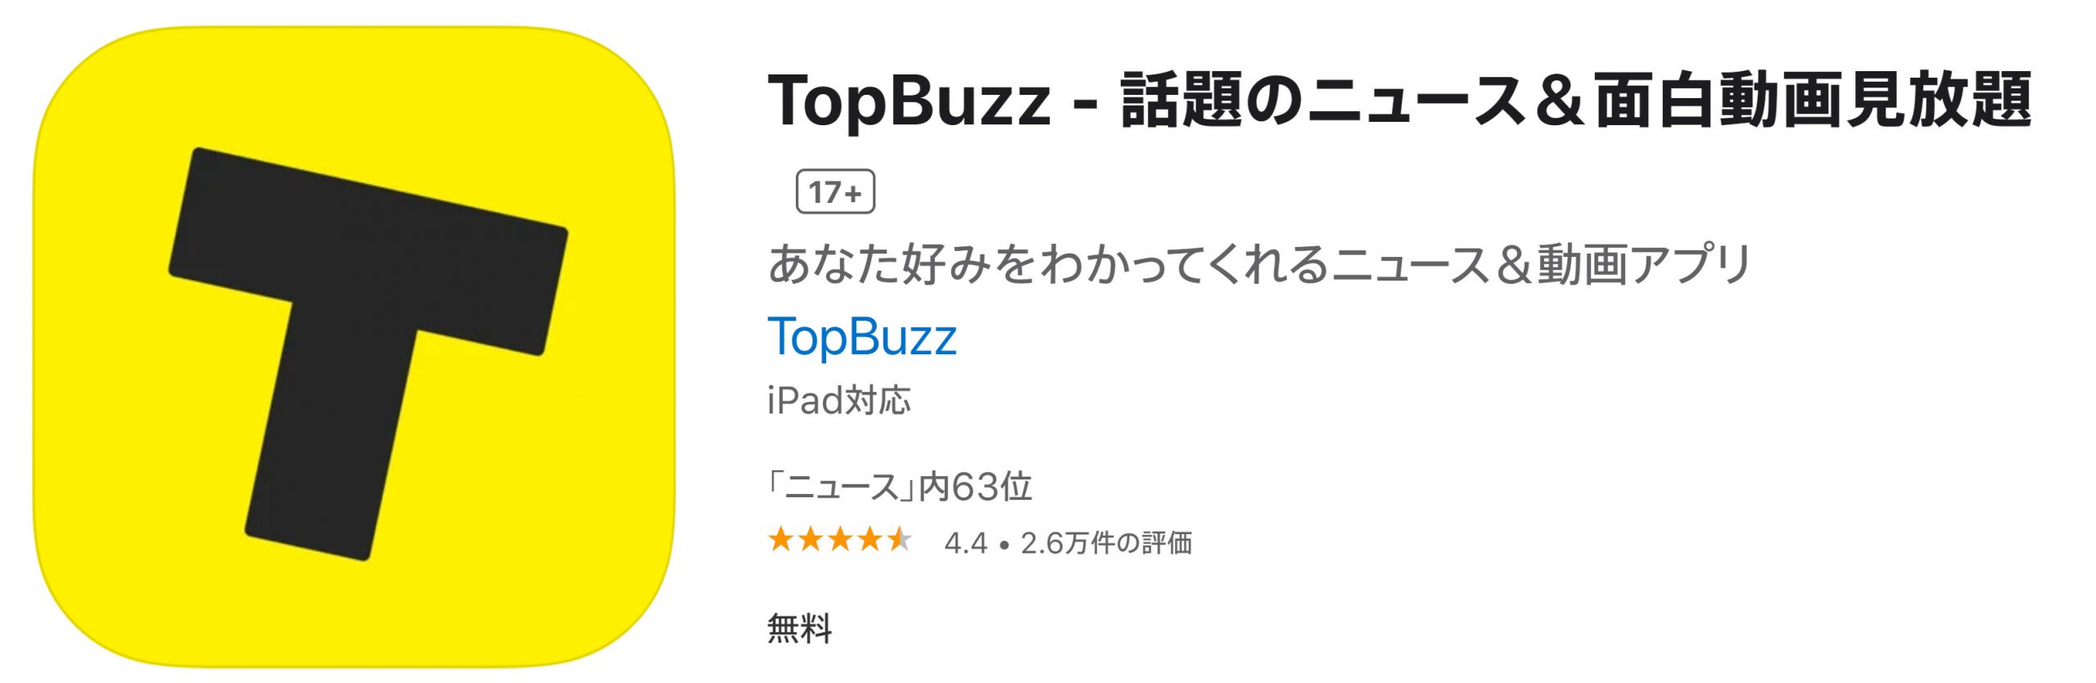Click the 無料 price label
2096x683 pixels.
coord(799,628)
